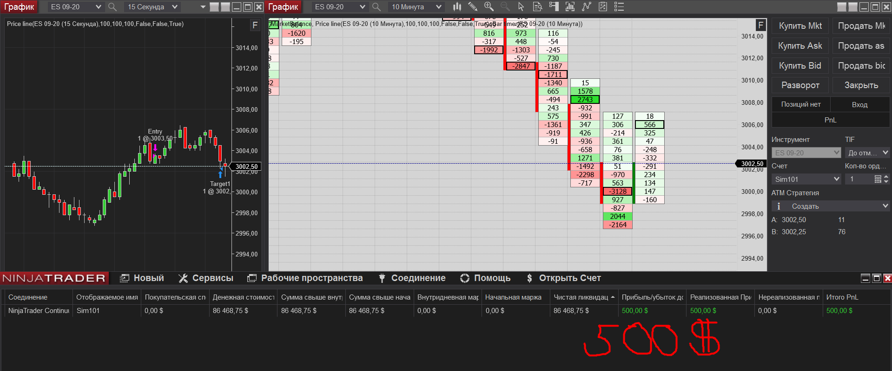
Task: Open the Открыть Счет menu
Action: coord(563,278)
